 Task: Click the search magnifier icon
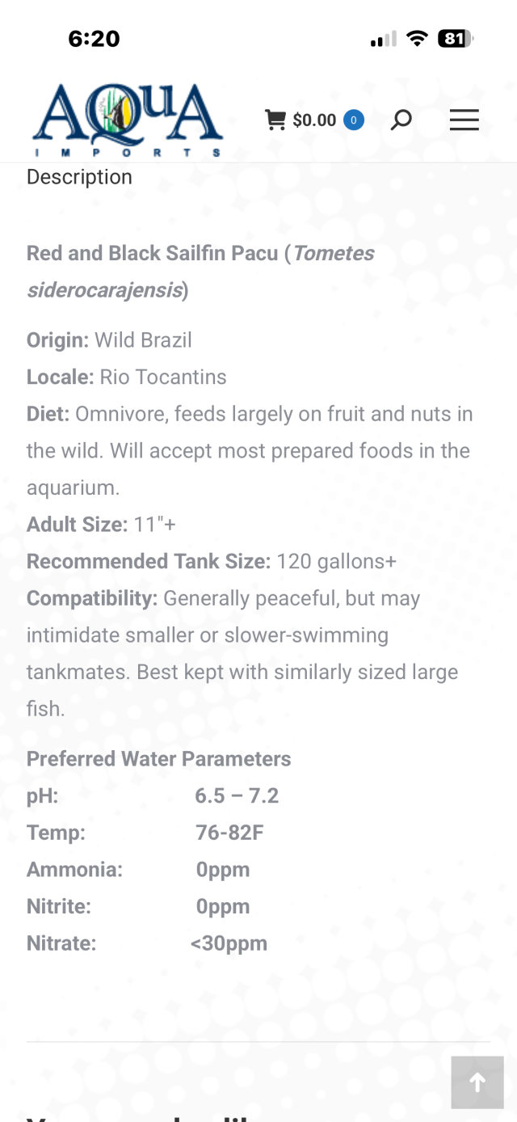pos(401,120)
